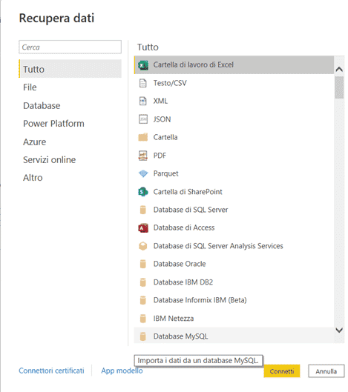
Task: Click the SQL Server database cylinder icon
Action: (143, 210)
